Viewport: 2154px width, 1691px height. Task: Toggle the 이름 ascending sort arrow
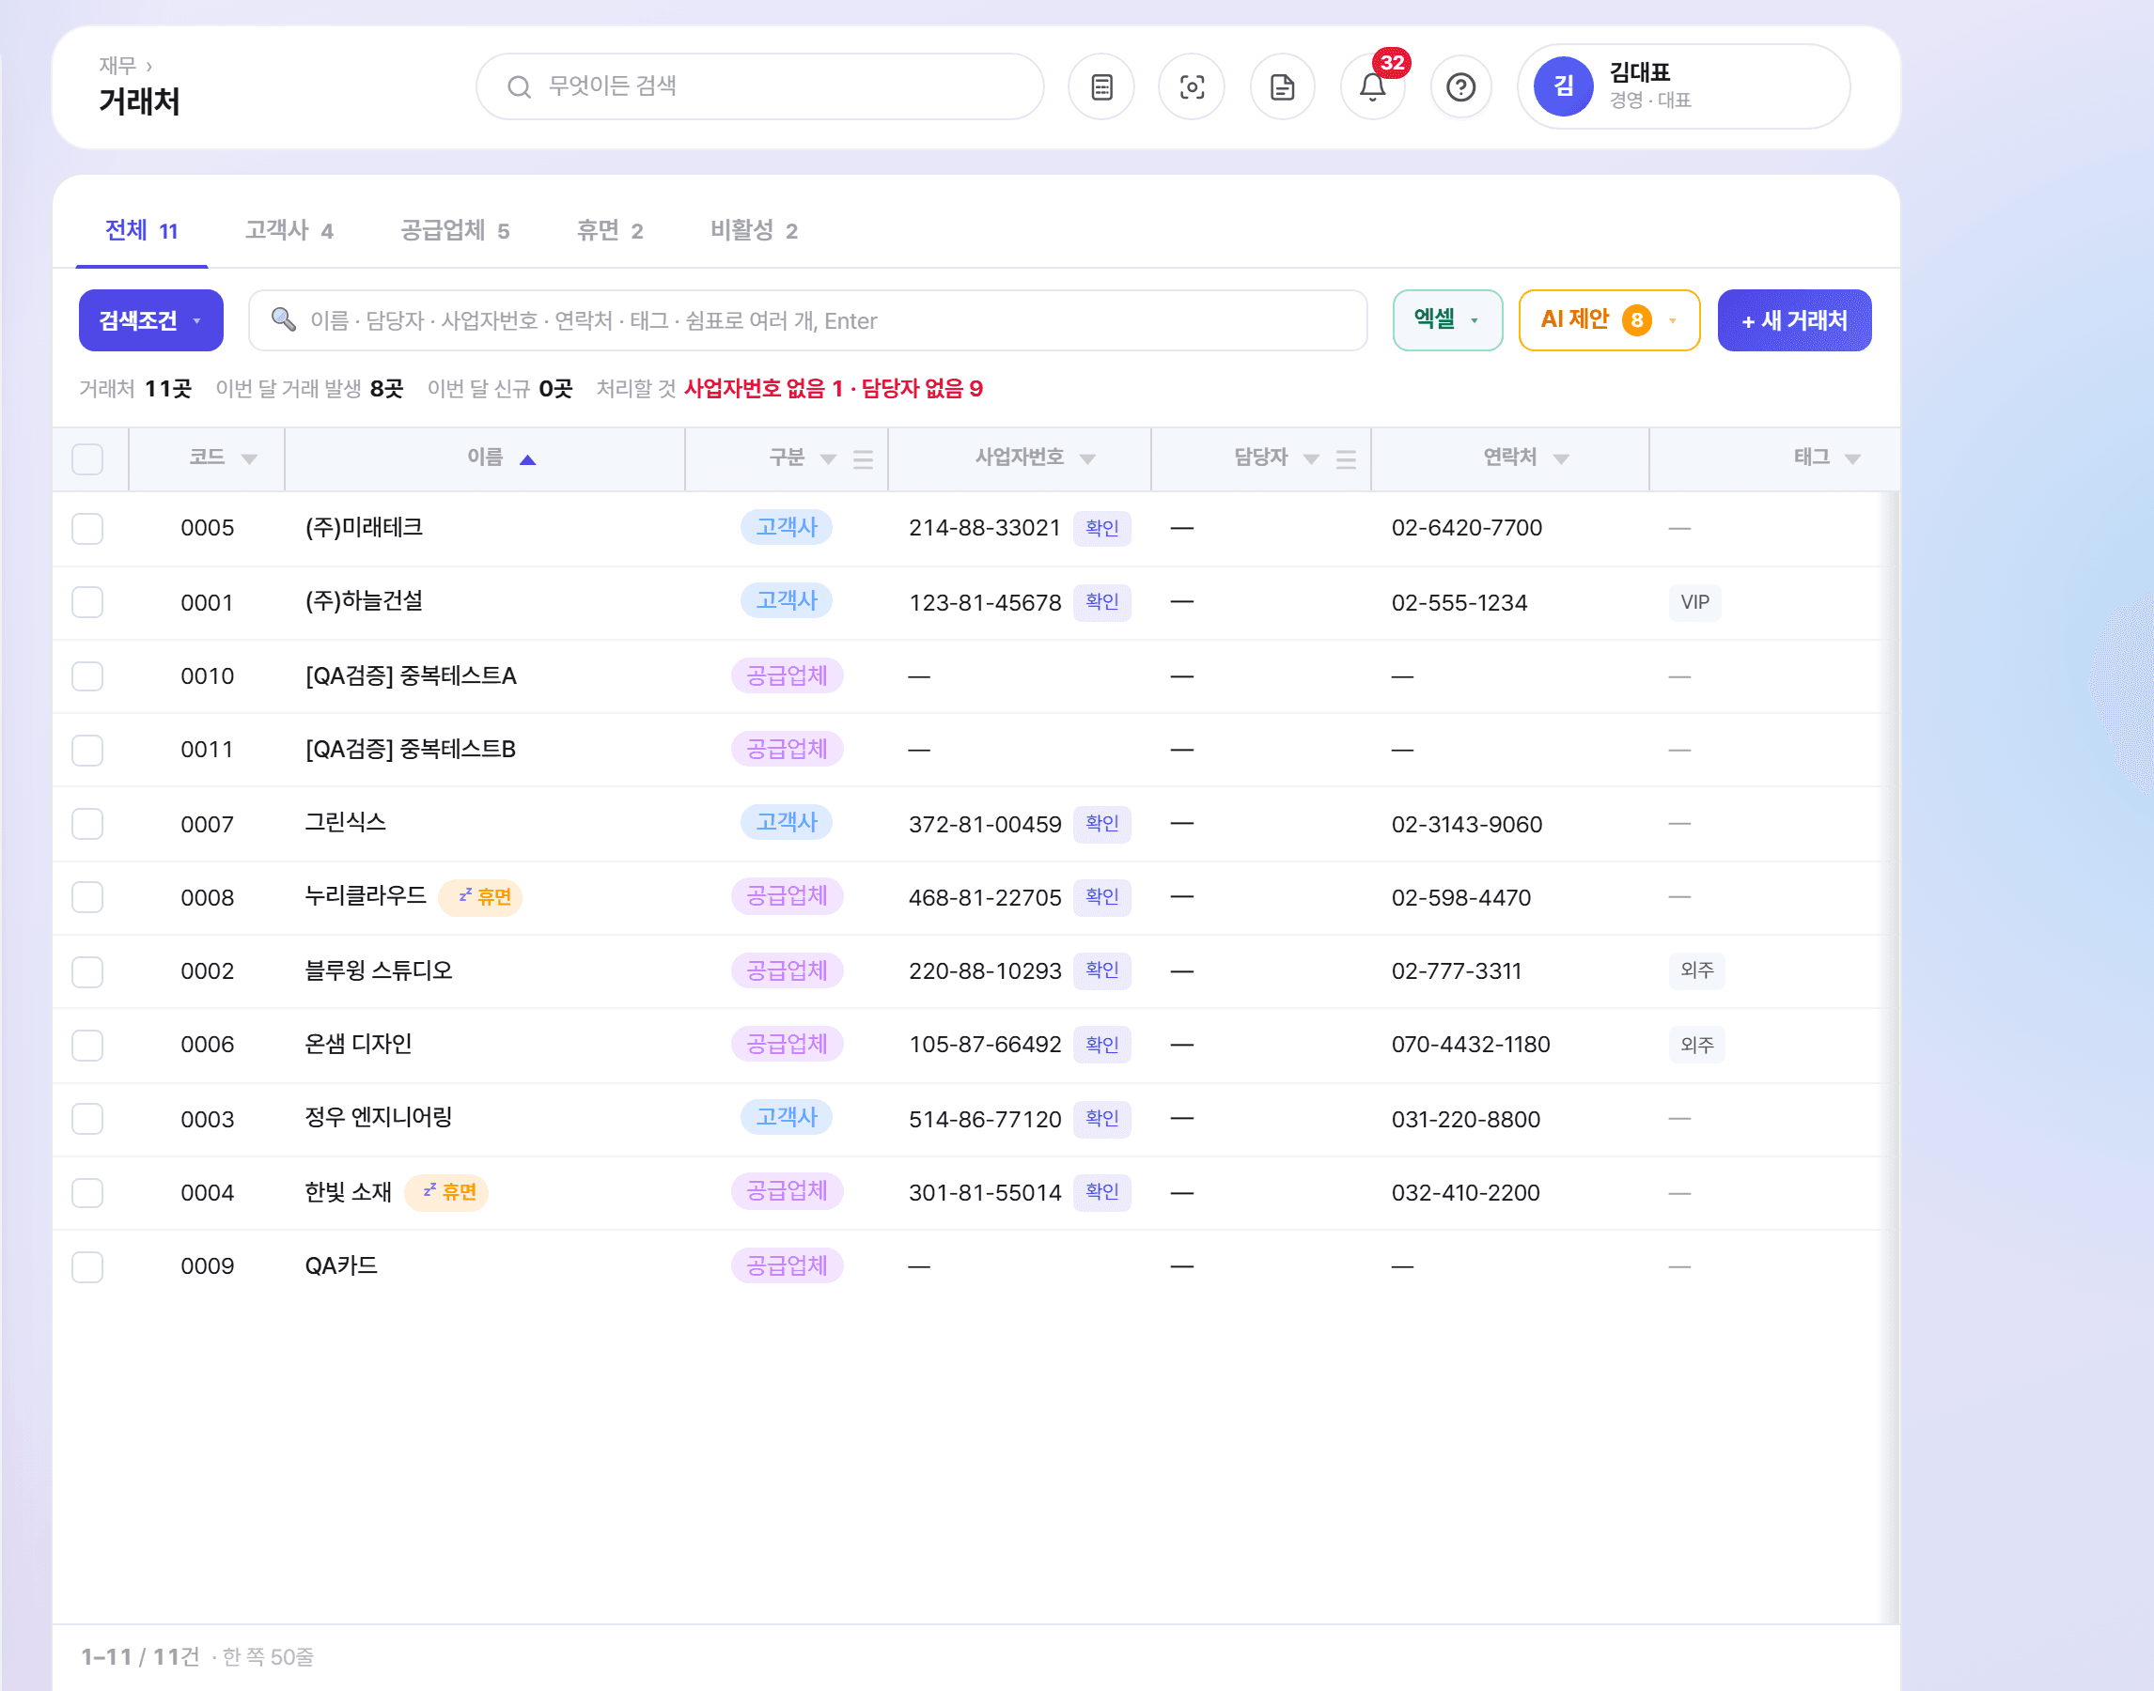click(x=527, y=458)
